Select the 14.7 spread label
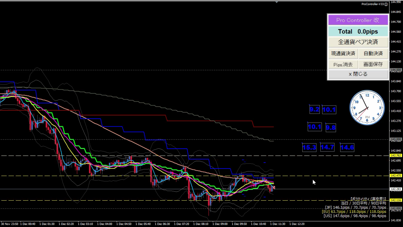403x227 pixels. pyautogui.click(x=327, y=148)
